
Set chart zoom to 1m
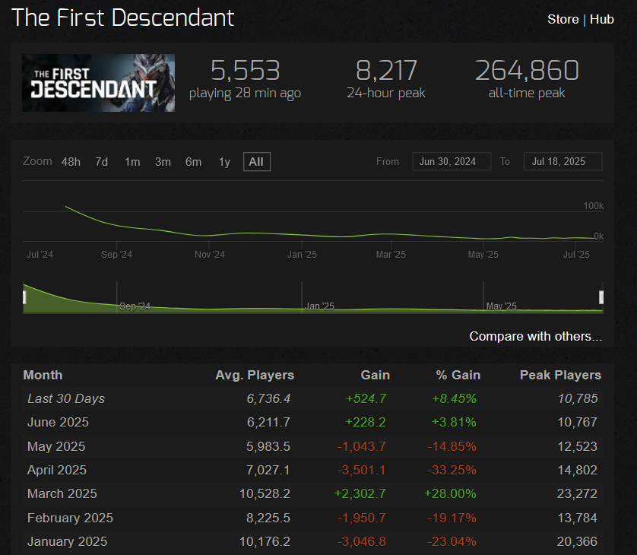(132, 162)
